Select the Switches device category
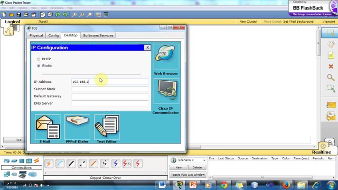Viewport: 338px width, 190px height. click(14, 160)
